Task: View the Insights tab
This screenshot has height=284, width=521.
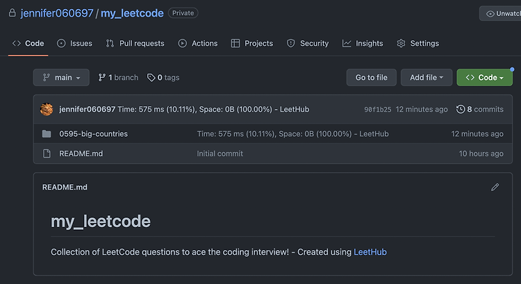Action: (x=363, y=44)
